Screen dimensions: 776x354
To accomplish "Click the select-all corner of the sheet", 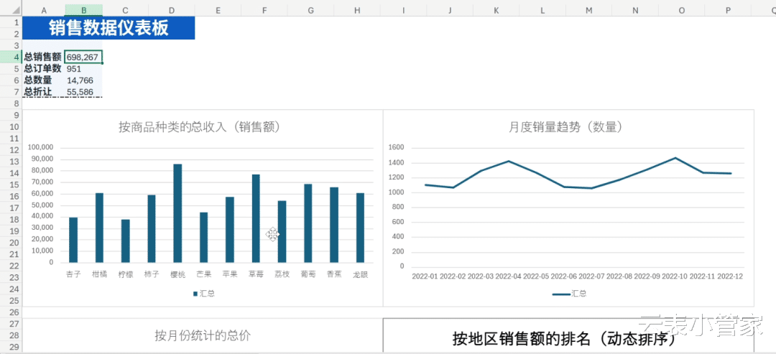I will coord(11,10).
